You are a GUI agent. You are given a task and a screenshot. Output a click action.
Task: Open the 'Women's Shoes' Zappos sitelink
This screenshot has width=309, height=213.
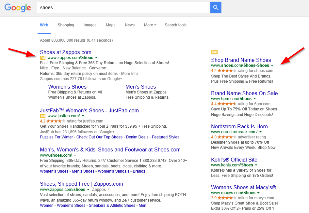67,87
